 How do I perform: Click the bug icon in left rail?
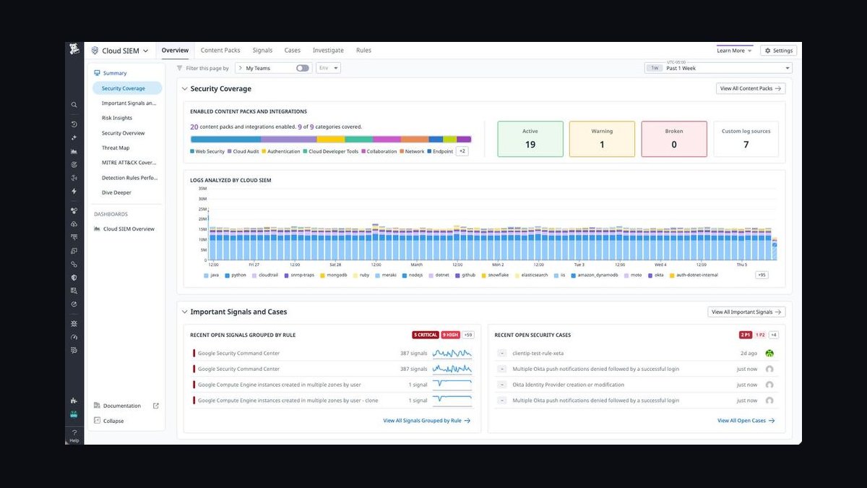(x=74, y=323)
